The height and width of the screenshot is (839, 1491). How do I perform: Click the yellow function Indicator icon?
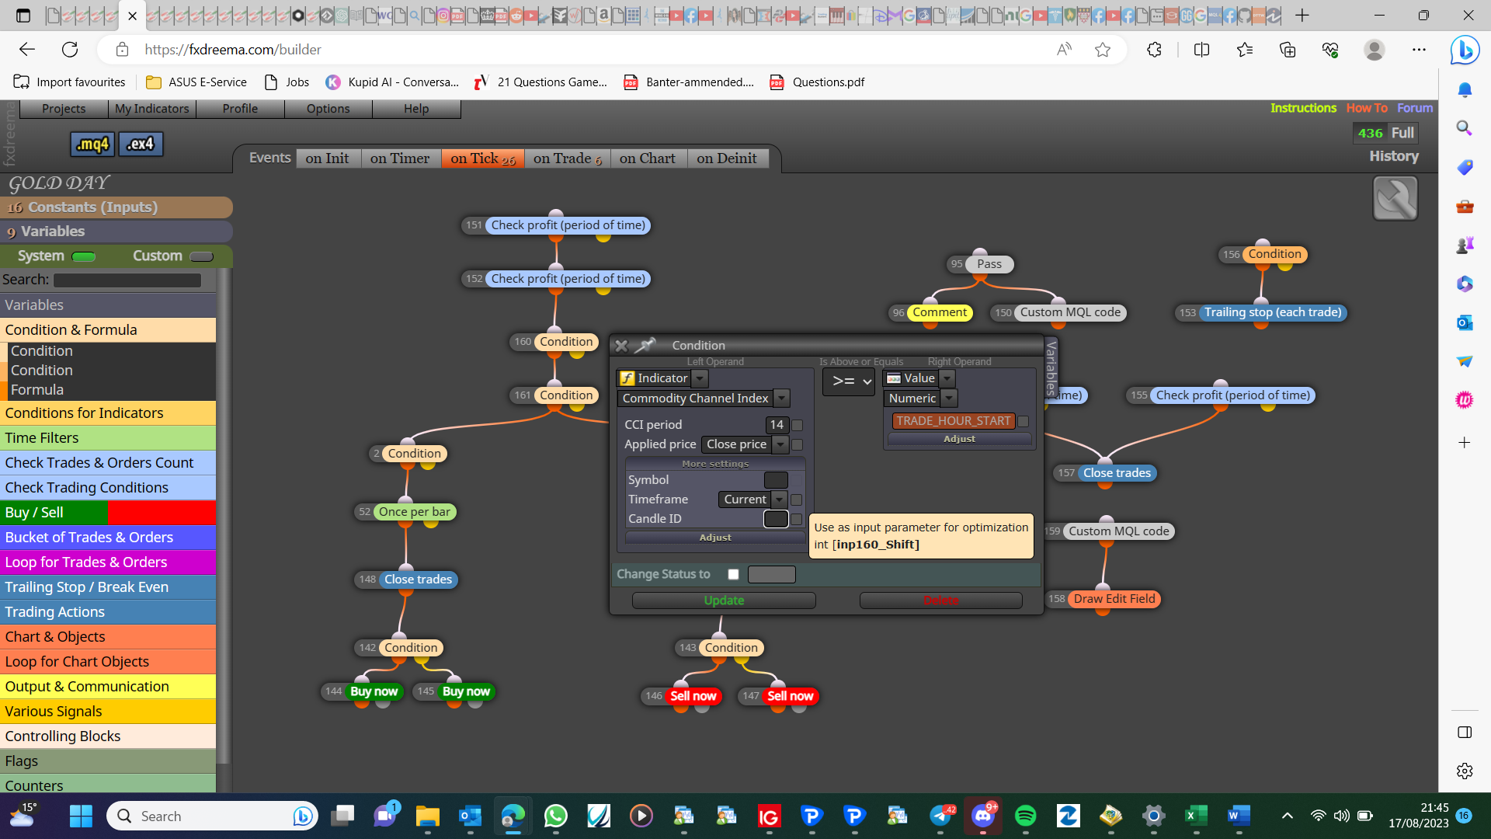pyautogui.click(x=627, y=378)
